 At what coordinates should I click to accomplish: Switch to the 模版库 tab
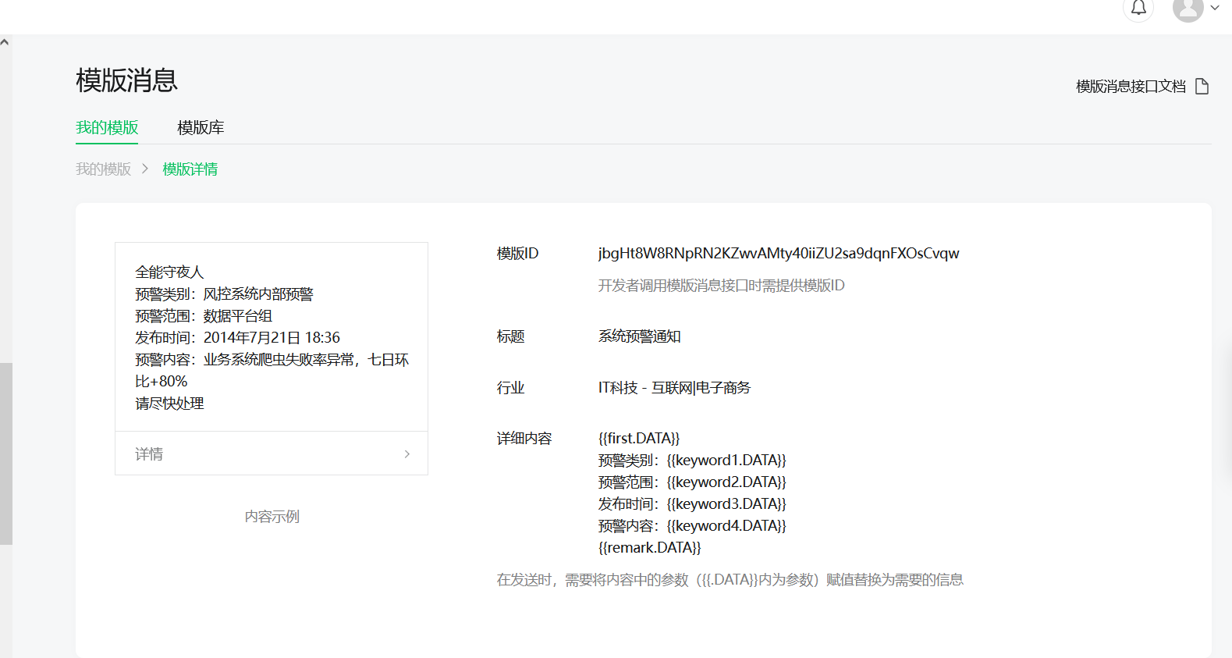click(201, 127)
